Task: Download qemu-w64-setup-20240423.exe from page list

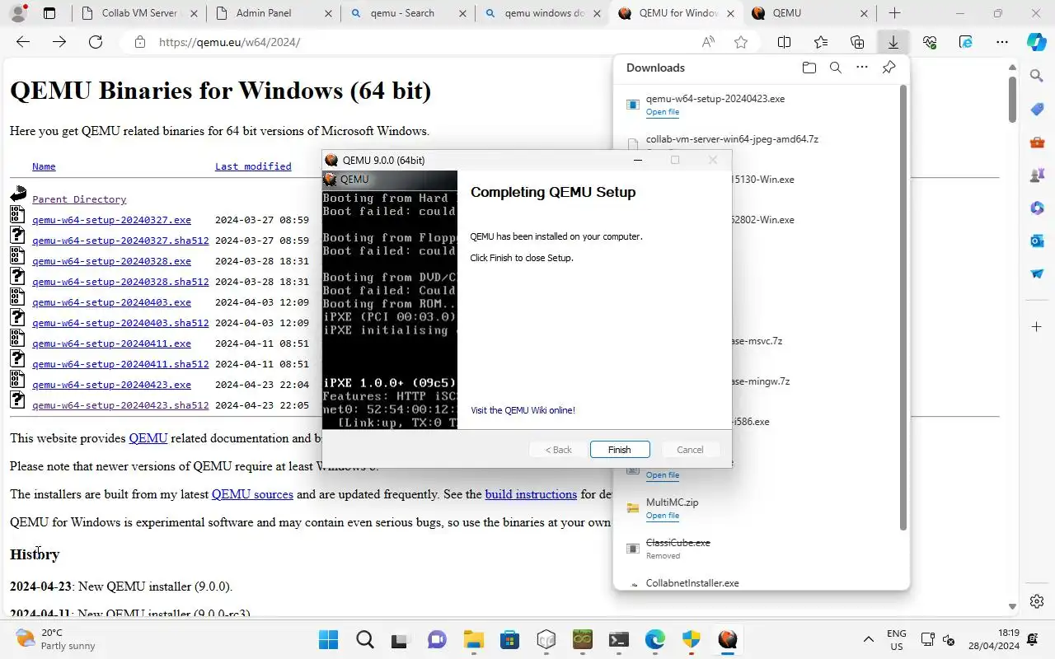Action: (111, 385)
